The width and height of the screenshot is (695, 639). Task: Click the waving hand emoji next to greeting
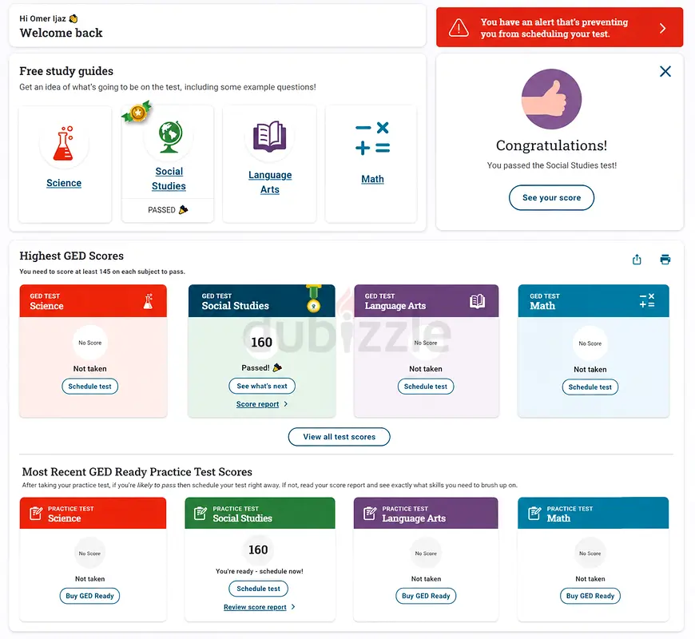pos(73,18)
